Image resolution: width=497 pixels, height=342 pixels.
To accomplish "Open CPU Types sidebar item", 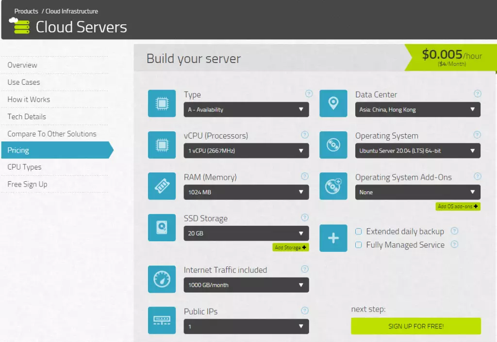I will click(24, 167).
